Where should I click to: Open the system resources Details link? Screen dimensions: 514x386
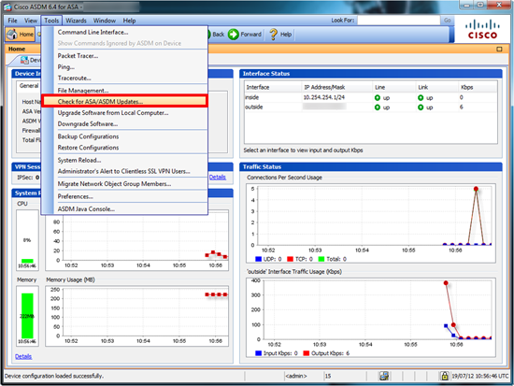point(23,356)
